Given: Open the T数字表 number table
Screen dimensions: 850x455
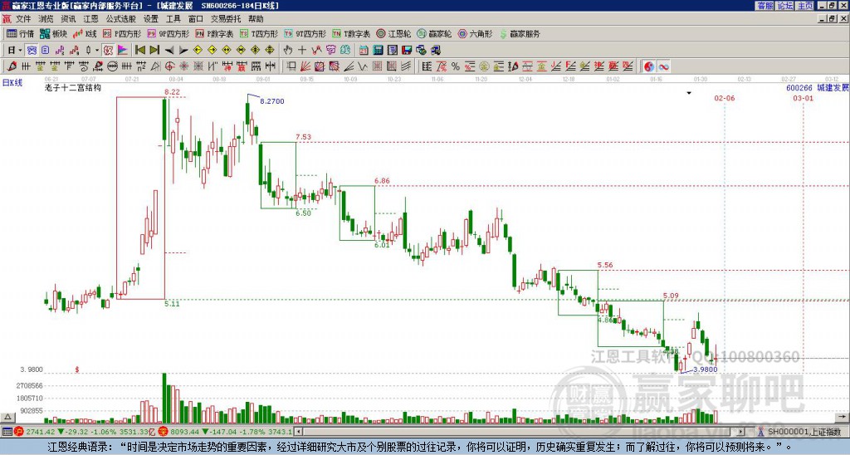Looking at the screenshot, I should point(351,33).
